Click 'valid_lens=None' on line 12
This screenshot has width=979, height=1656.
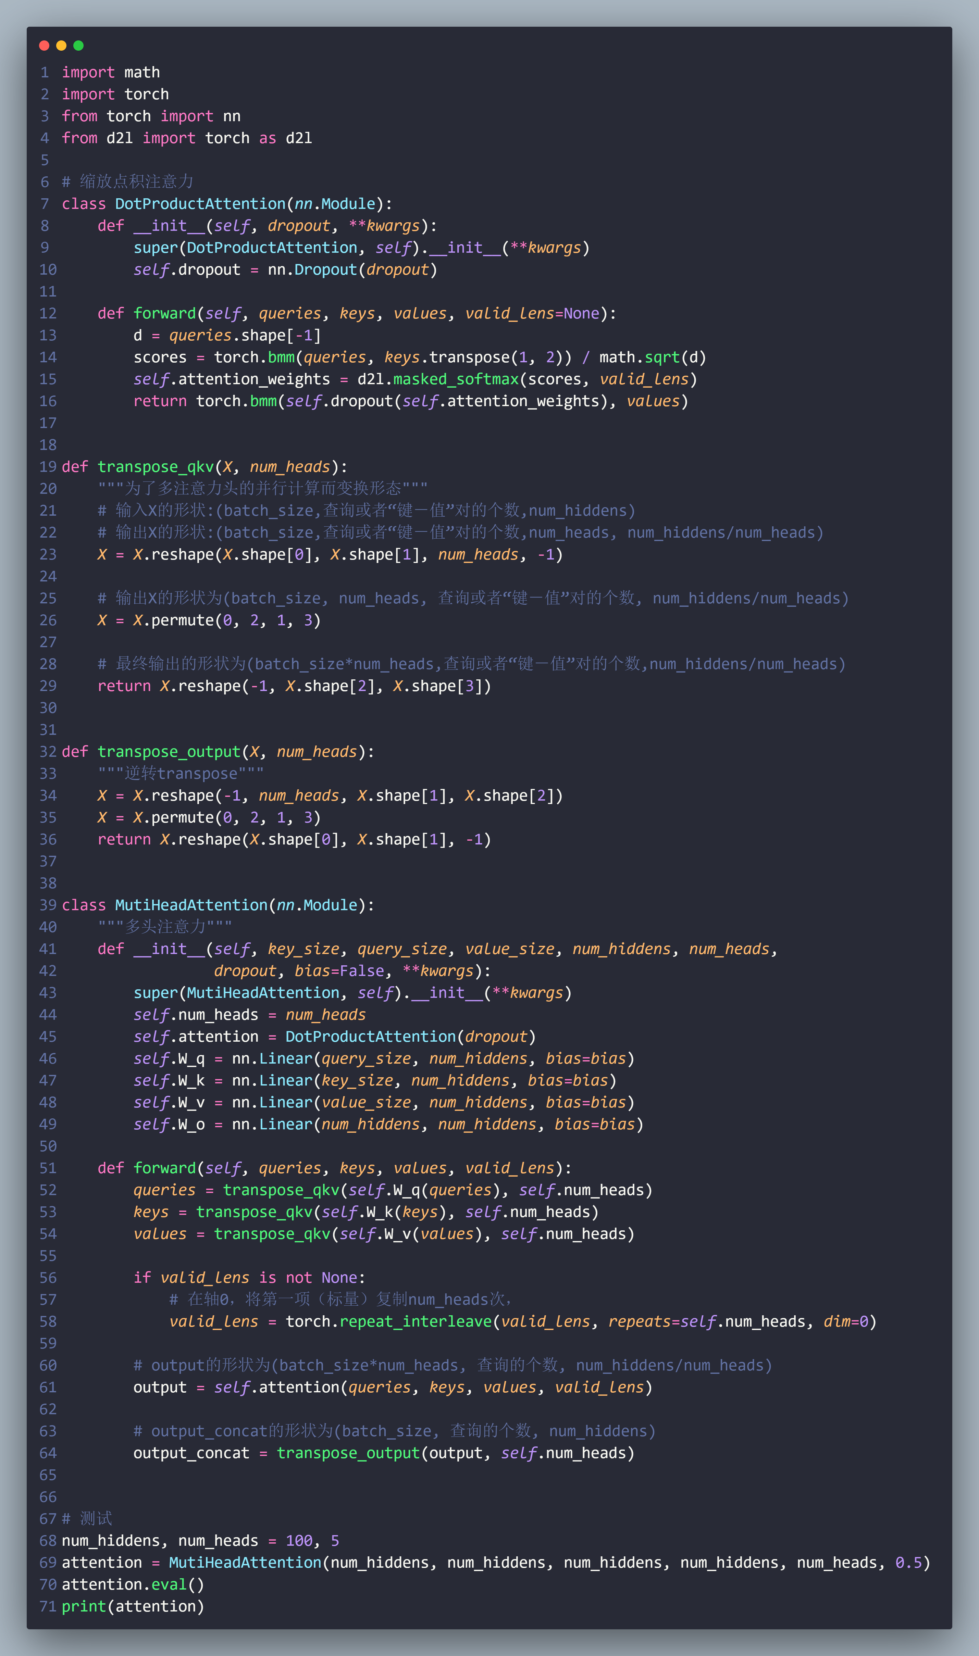[x=532, y=313]
